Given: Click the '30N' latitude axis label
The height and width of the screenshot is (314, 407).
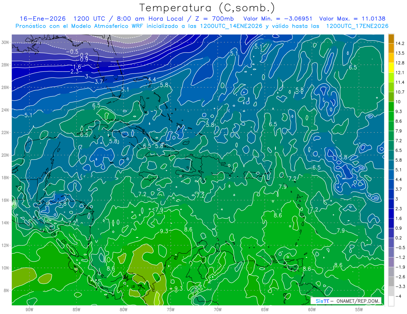Looking at the screenshot, I should coord(5,42).
